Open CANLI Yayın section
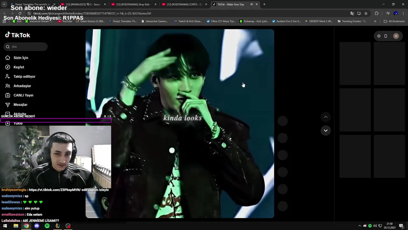The width and height of the screenshot is (408, 230). (23, 95)
